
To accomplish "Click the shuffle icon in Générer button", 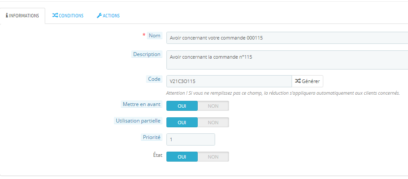I will [298, 81].
